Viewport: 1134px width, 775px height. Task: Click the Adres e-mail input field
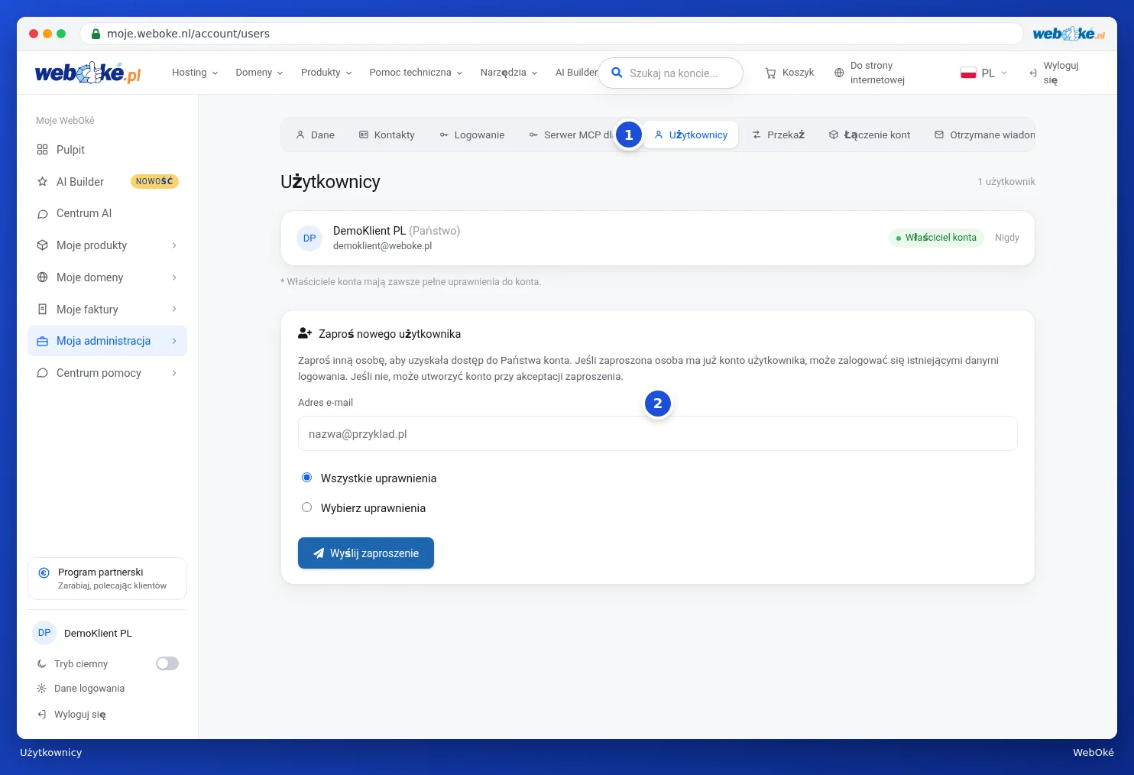[657, 433]
